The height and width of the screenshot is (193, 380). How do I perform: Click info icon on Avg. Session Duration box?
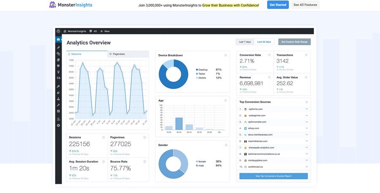(103, 161)
